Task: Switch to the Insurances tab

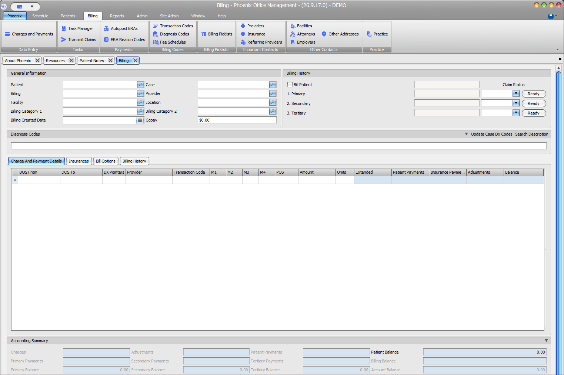Action: [x=79, y=161]
